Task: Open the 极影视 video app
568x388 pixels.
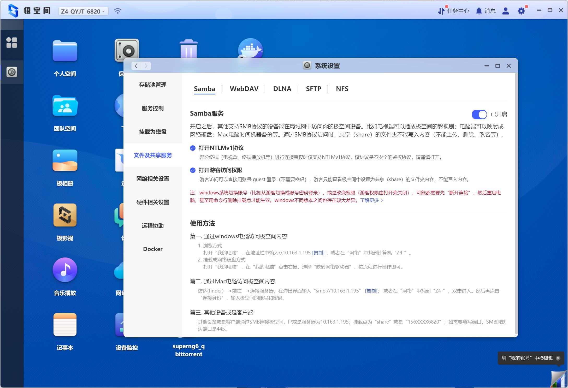Action: [x=65, y=215]
